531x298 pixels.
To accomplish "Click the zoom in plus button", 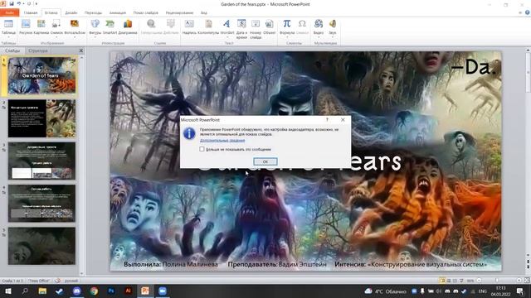I will [x=519, y=281].
